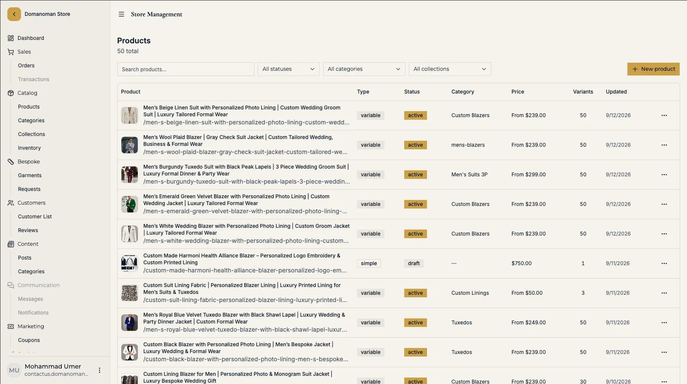687x384 pixels.
Task: Click the Custom Suit Lining Fabric thumbnail
Action: tap(130, 293)
